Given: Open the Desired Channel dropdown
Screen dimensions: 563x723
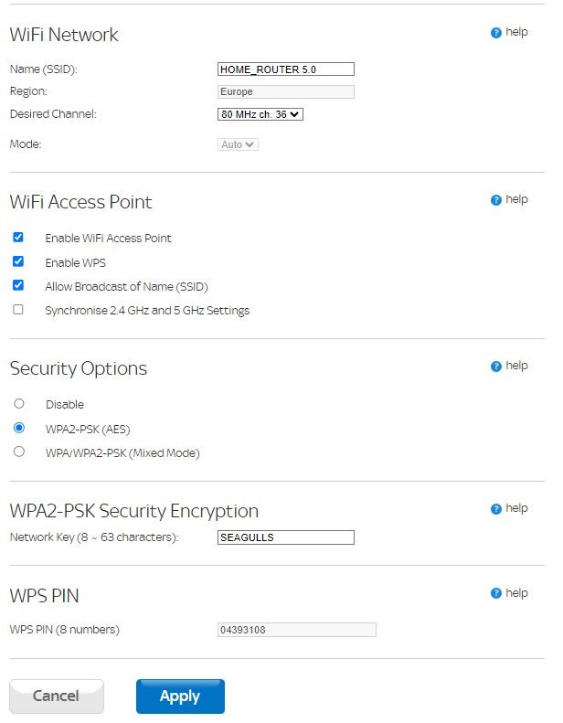Looking at the screenshot, I should [260, 114].
